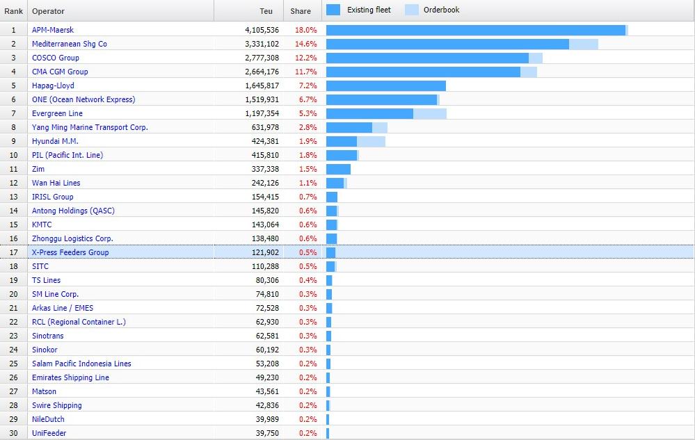Open the SM Line Corp. link
The height and width of the screenshot is (440, 695).
click(55, 294)
